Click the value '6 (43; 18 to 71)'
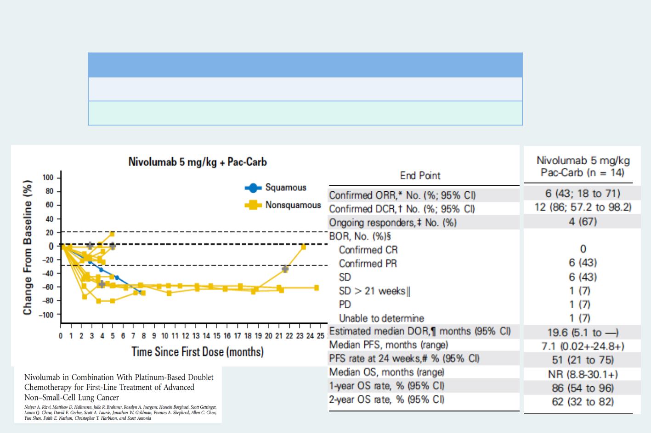Image resolution: width=651 pixels, height=433 pixels. (583, 194)
